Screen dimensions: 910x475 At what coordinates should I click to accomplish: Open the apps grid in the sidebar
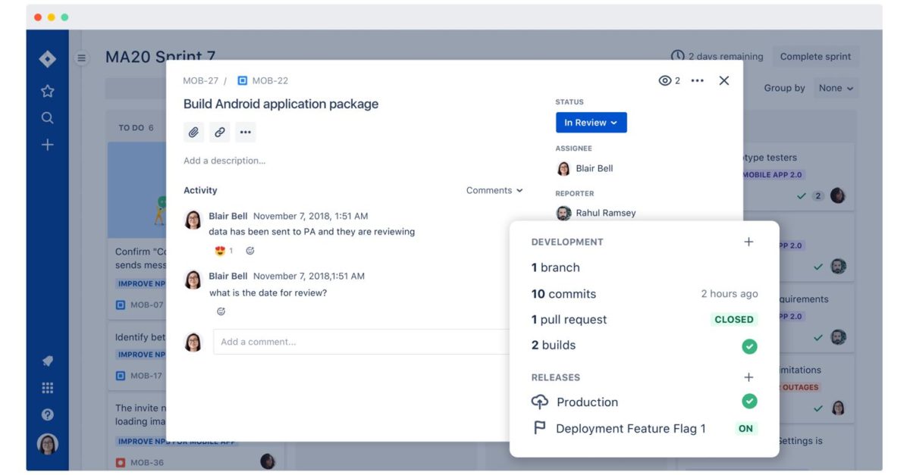click(x=47, y=387)
